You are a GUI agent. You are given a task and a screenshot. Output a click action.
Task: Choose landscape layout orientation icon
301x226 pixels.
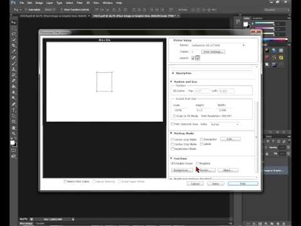pyautogui.click(x=198, y=58)
